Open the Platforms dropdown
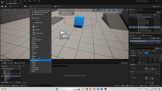 click(x=58, y=6)
